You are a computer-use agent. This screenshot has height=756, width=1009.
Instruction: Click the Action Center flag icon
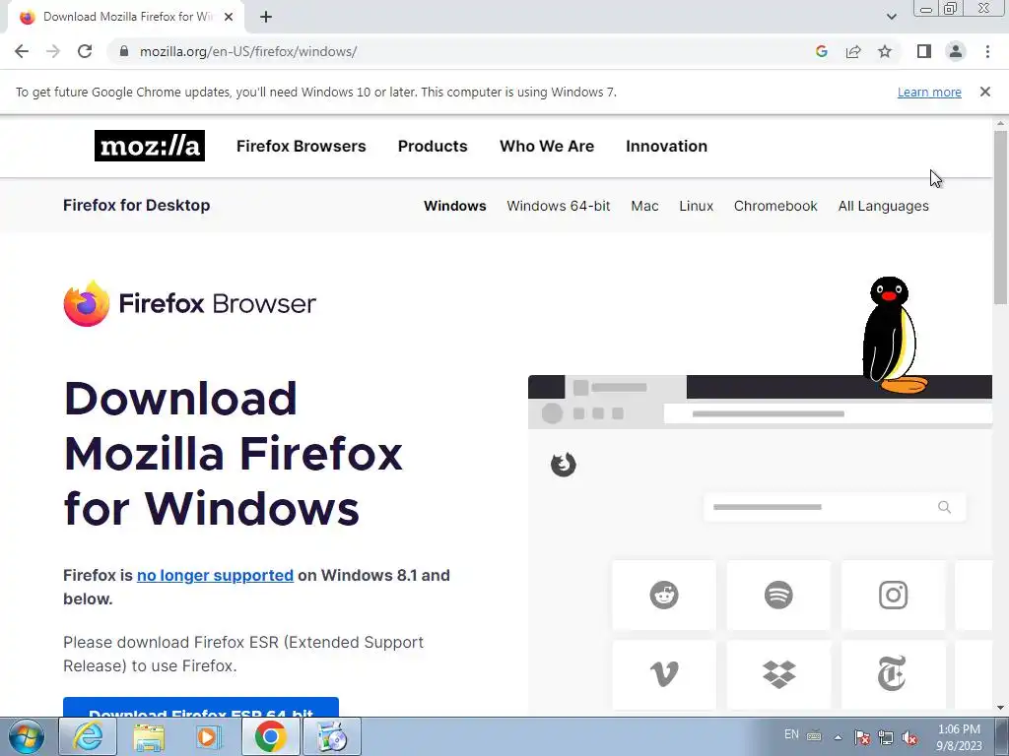(x=862, y=738)
